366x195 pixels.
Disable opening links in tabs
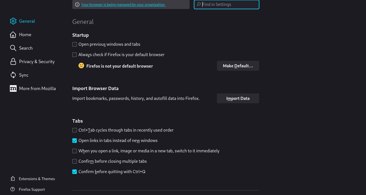click(x=75, y=141)
